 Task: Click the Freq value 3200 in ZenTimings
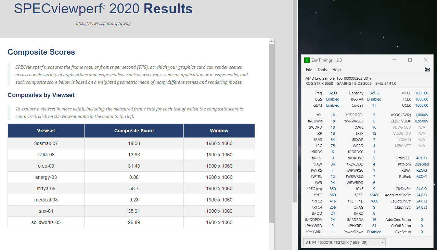point(332,93)
